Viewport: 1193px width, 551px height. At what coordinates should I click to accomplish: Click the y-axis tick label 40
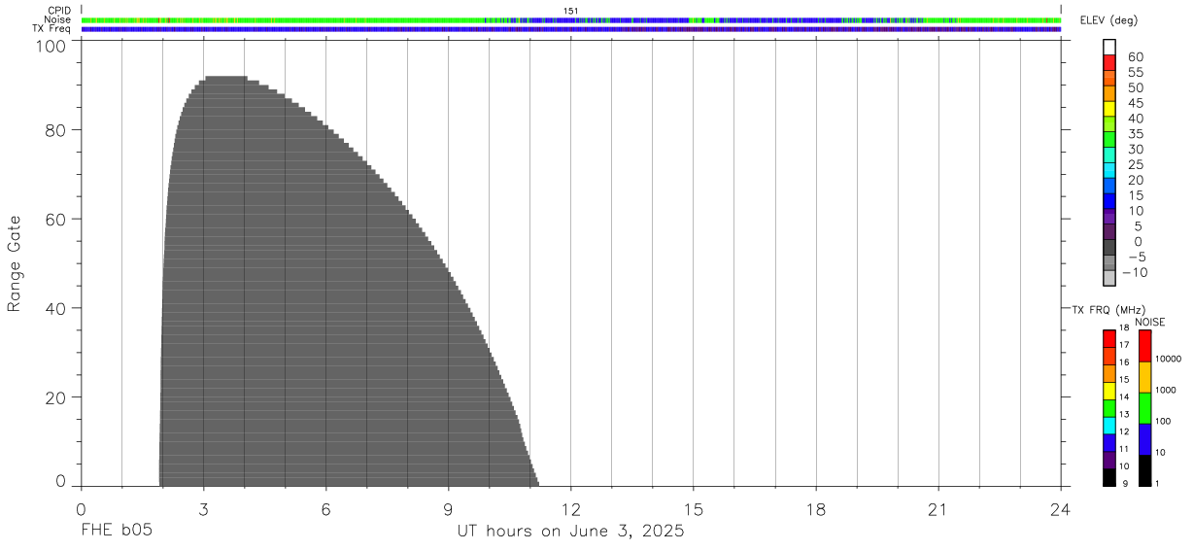click(x=55, y=308)
